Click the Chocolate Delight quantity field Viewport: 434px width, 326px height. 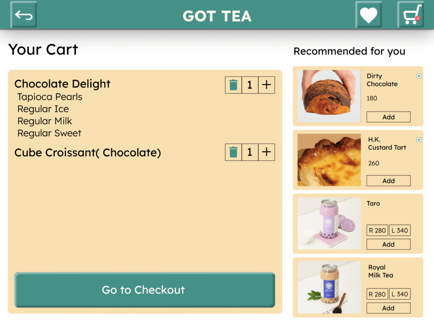tap(250, 85)
